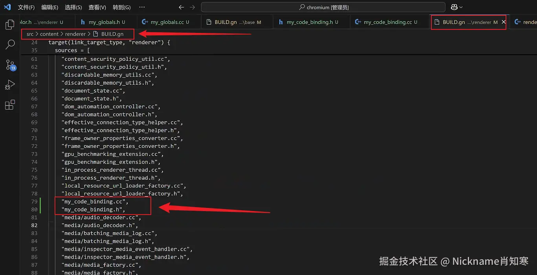Open the Run and Debug view
The height and width of the screenshot is (275, 537).
pos(10,85)
